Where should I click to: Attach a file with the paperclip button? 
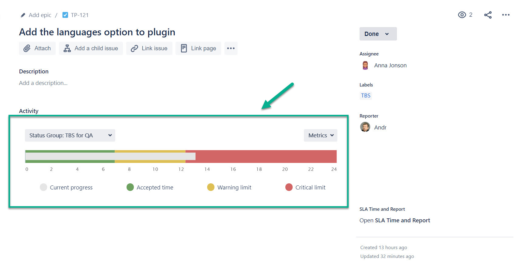(x=37, y=48)
